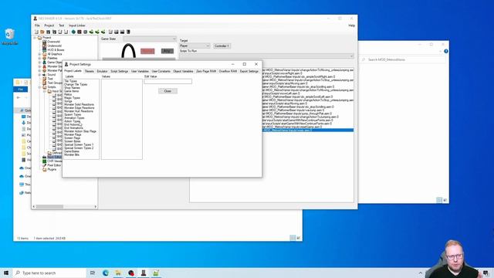
Task: Expand the All Graphics tree node
Action: [x=39, y=54]
